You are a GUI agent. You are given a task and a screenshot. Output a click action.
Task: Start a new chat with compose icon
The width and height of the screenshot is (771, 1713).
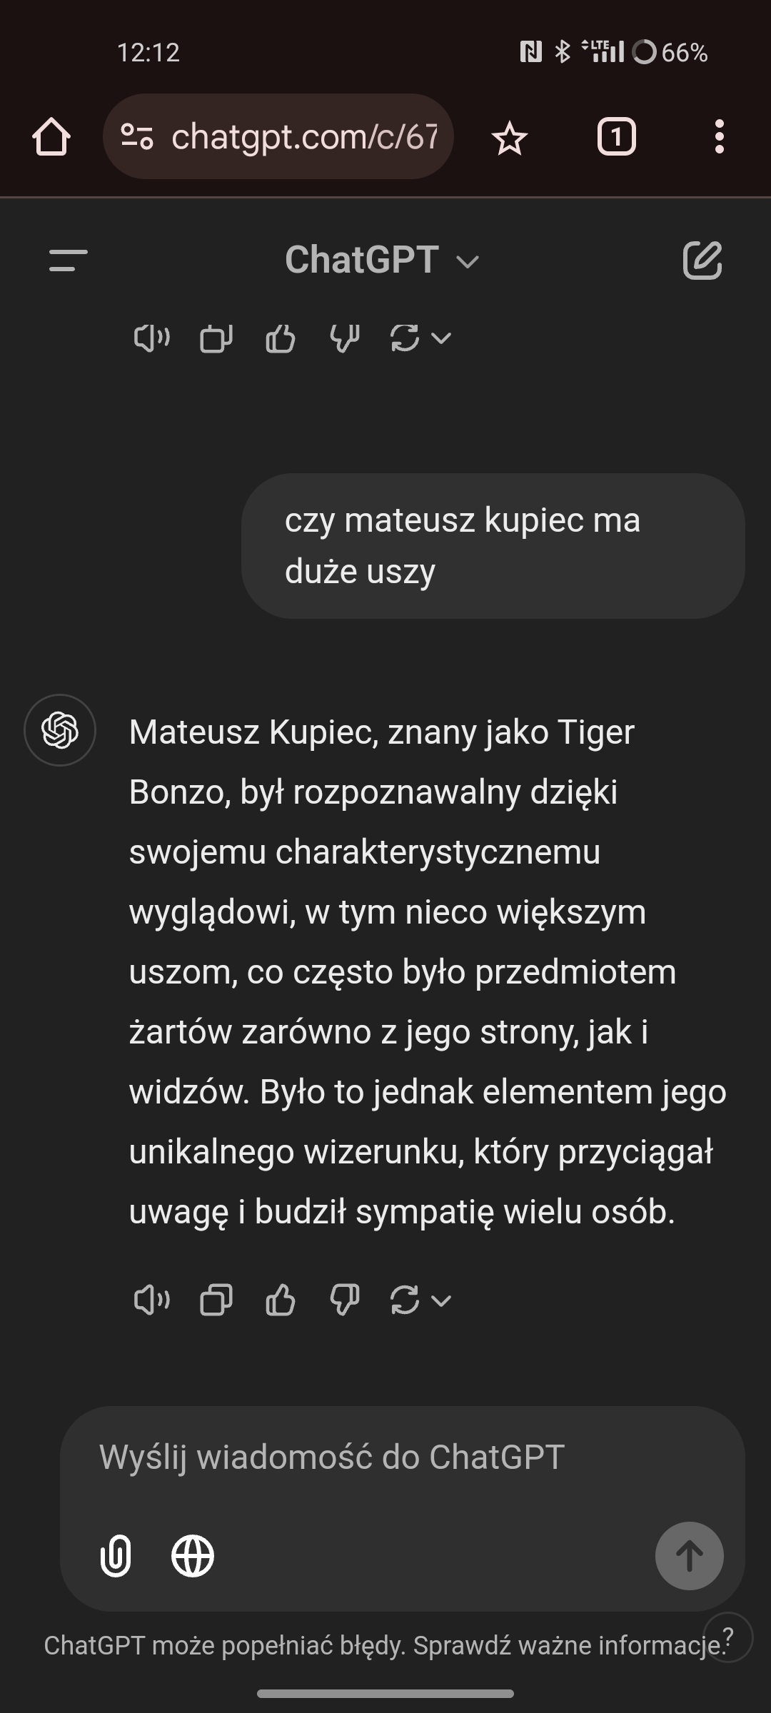click(x=702, y=260)
